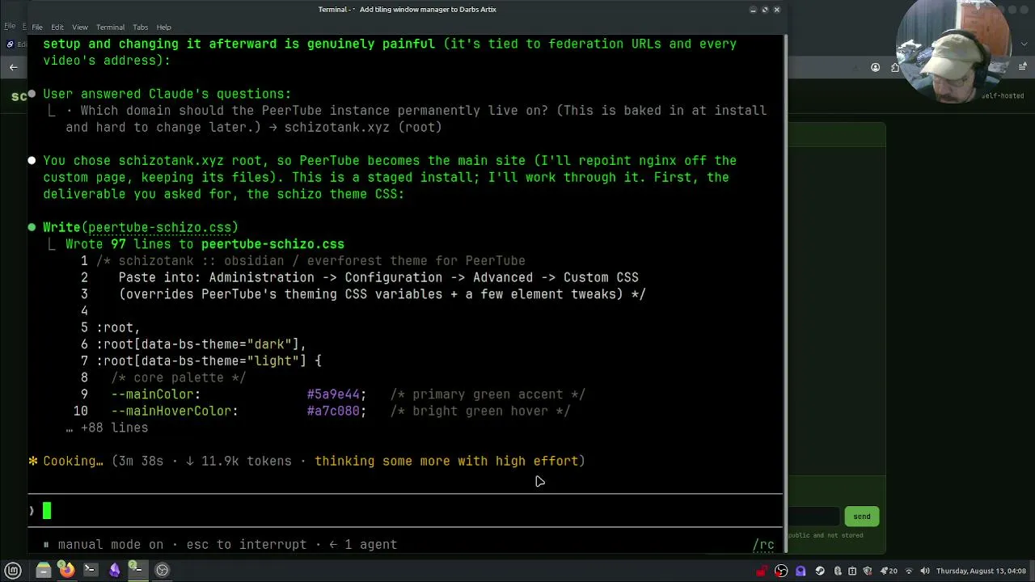Open Steam from the system tray
The height and width of the screenshot is (582, 1035).
[x=820, y=571]
